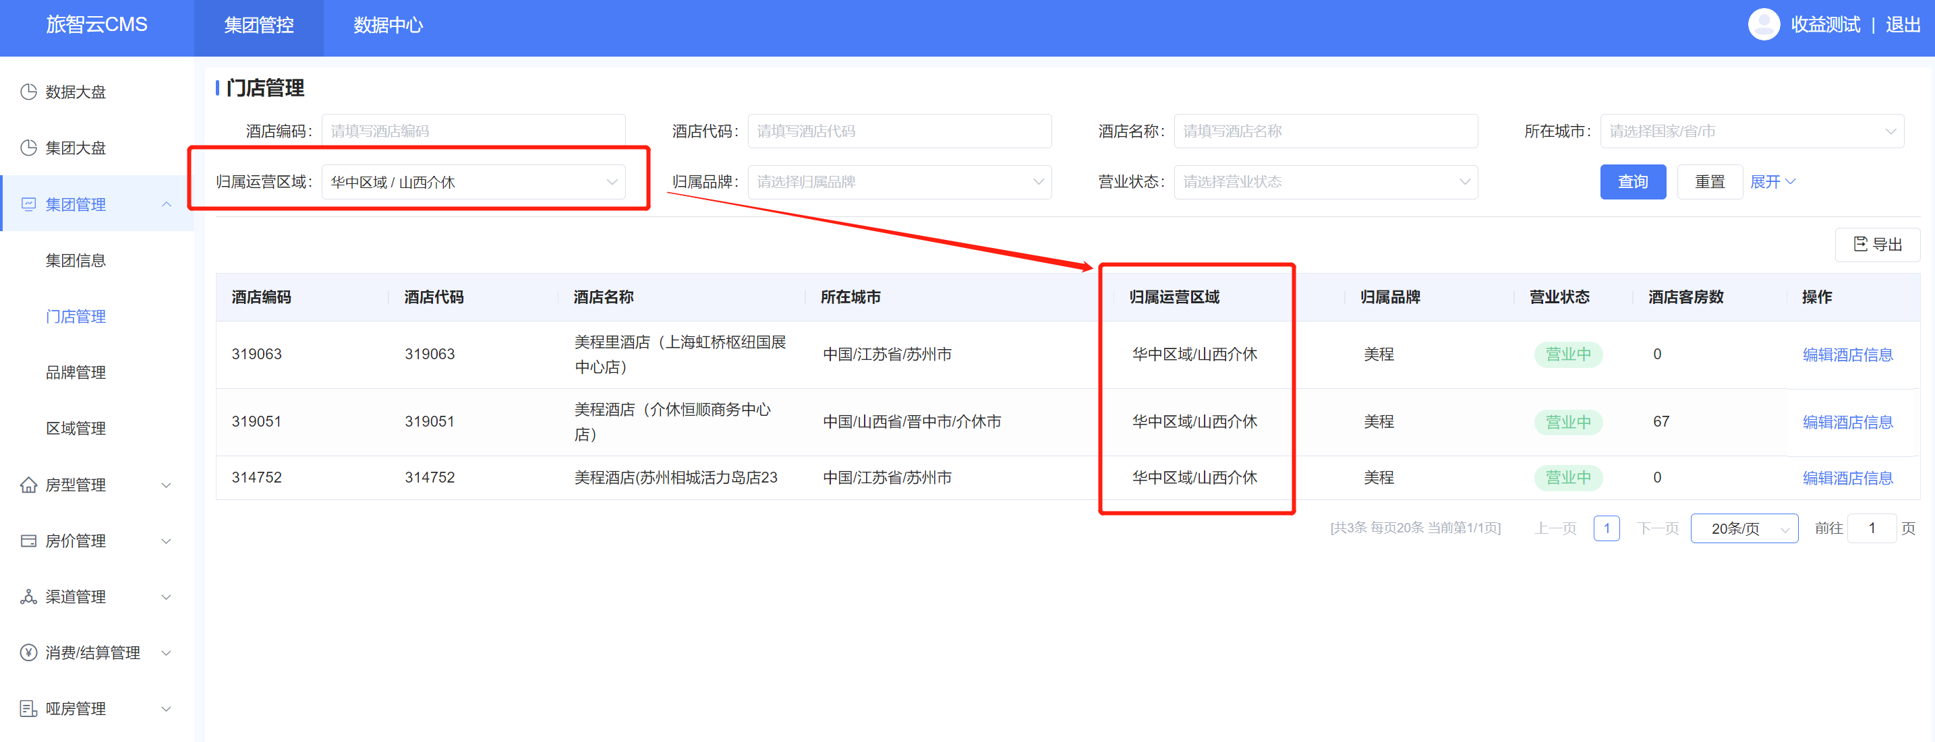Select page 1 in pagination
Screen dimensions: 1935x742
pos(1606,528)
